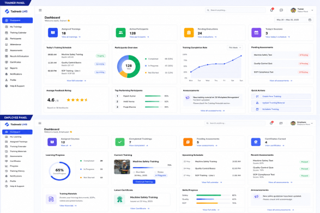Viewport: 320px width, 213px height.
Task: Open the Trainer panel hamburger menu
Action: 40,10
